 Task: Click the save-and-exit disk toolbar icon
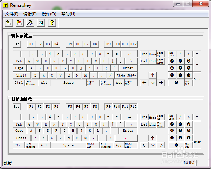point(9,23)
